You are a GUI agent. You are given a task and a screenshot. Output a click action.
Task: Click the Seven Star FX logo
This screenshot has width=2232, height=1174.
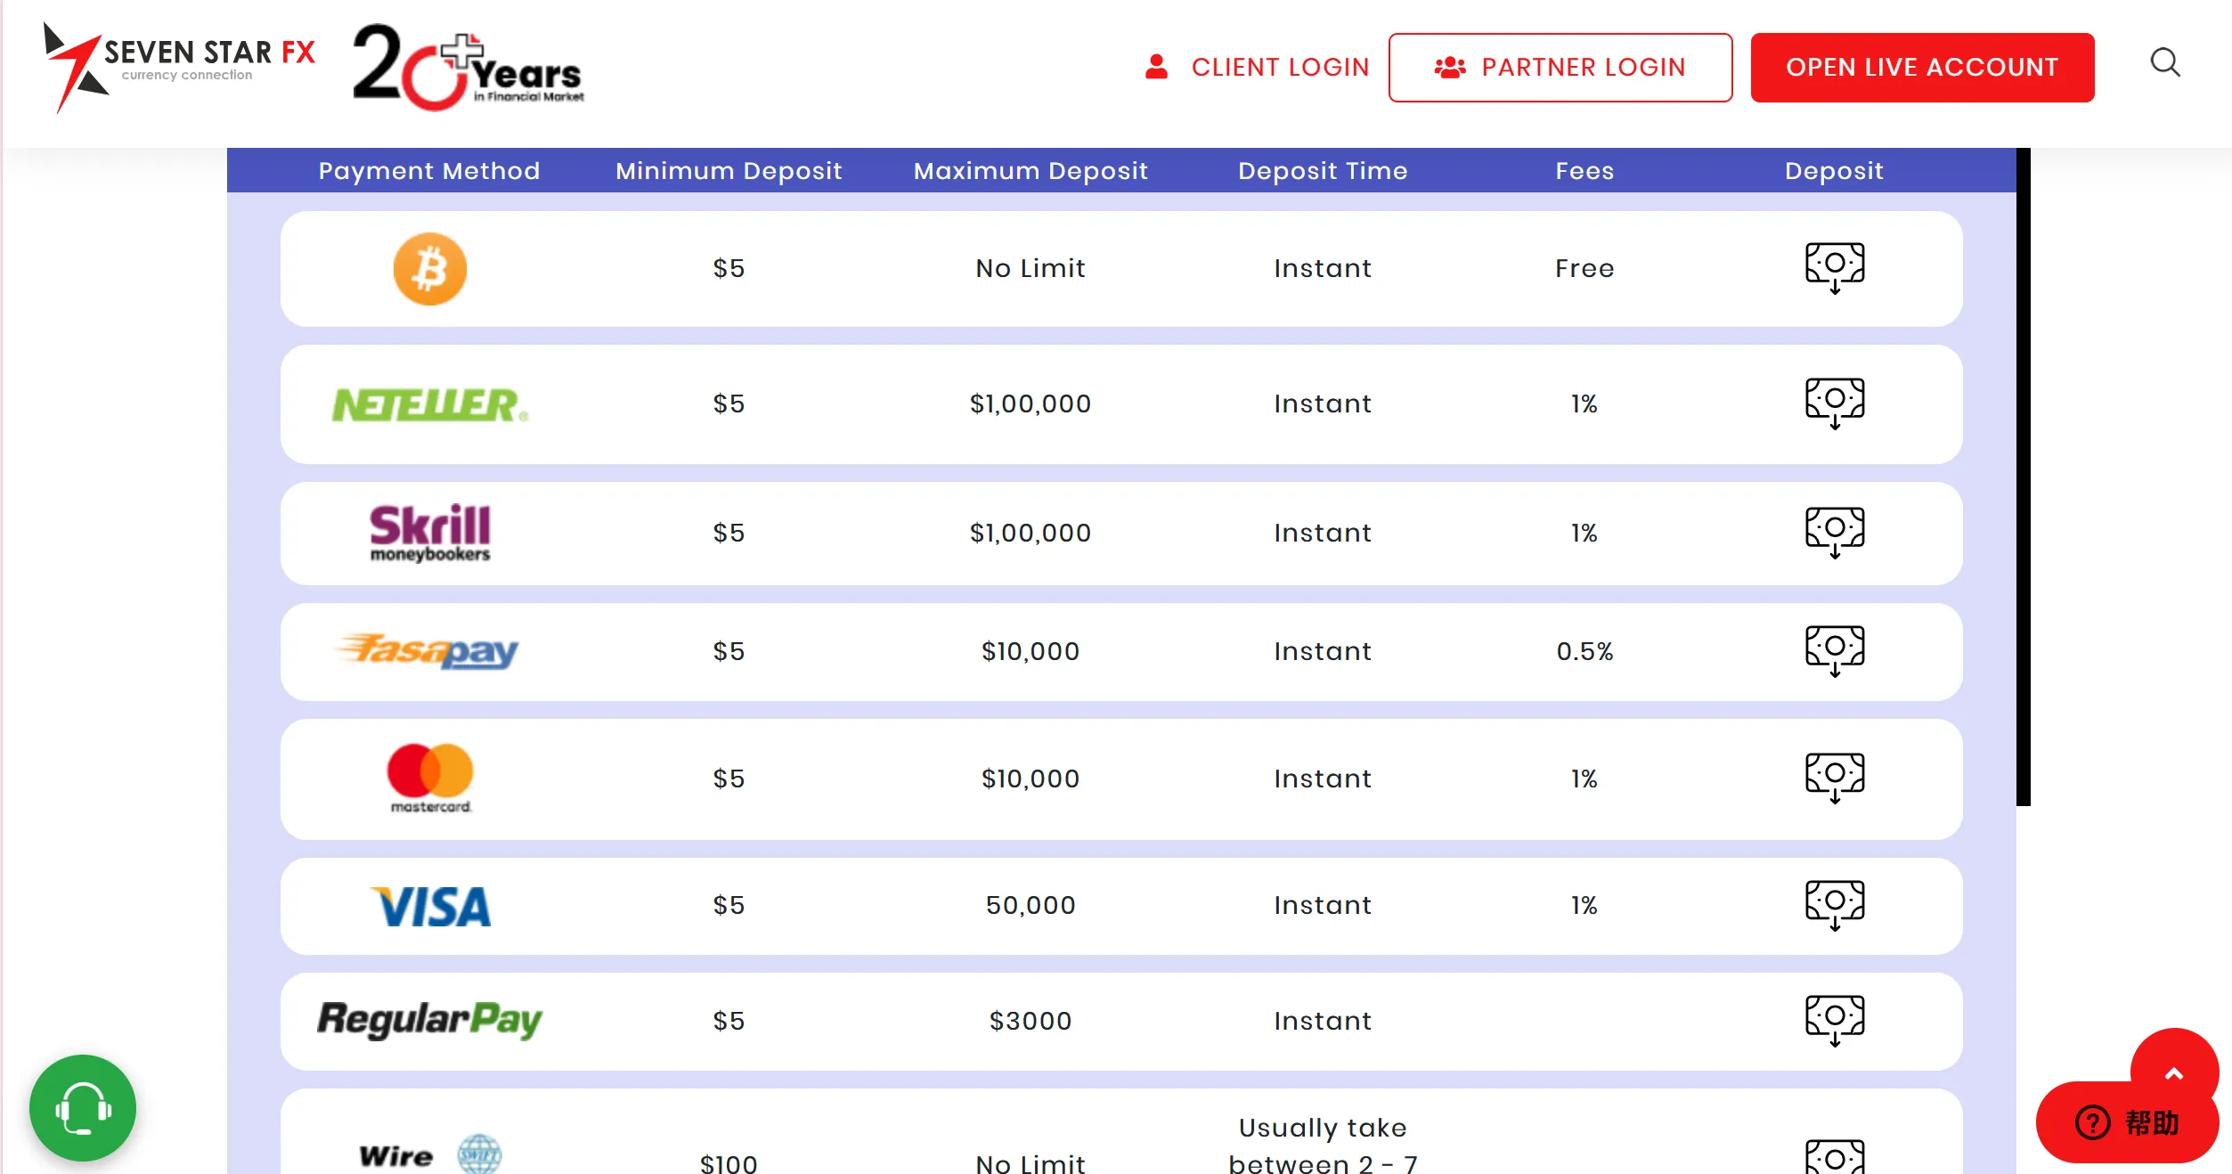[179, 68]
